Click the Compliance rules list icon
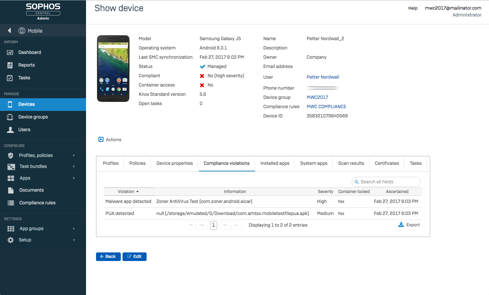 point(11,203)
